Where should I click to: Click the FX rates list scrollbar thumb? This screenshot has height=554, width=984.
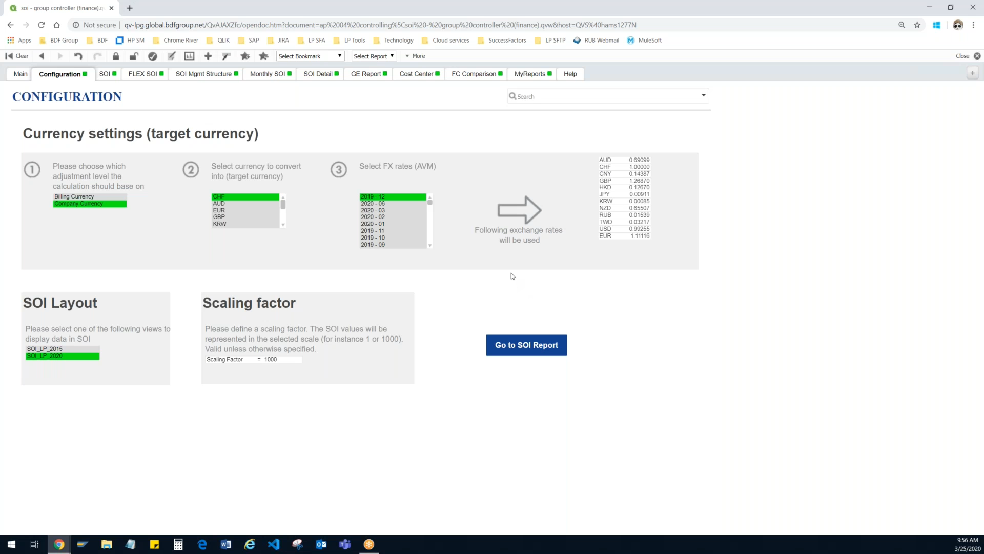[x=430, y=203]
